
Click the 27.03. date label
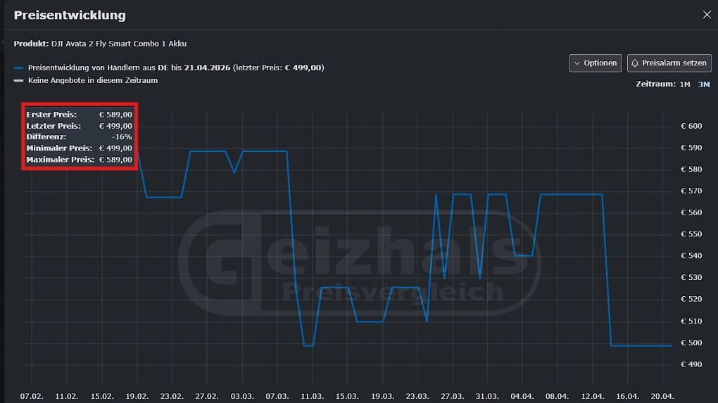pyautogui.click(x=452, y=396)
